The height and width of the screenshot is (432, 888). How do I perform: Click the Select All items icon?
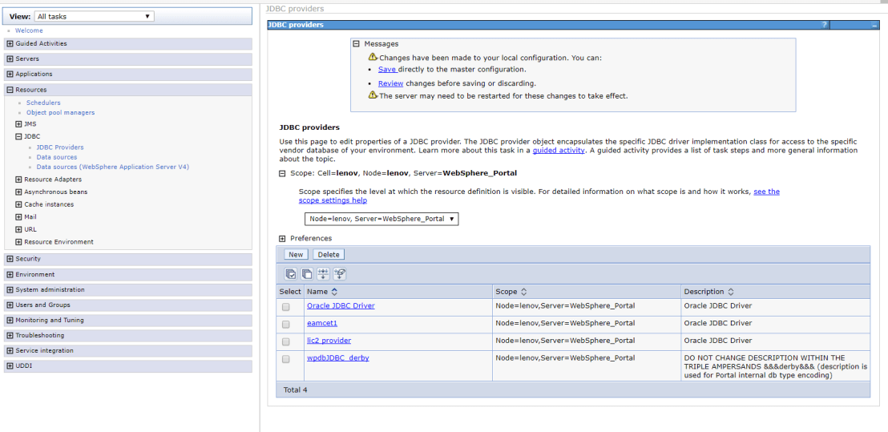pos(291,274)
